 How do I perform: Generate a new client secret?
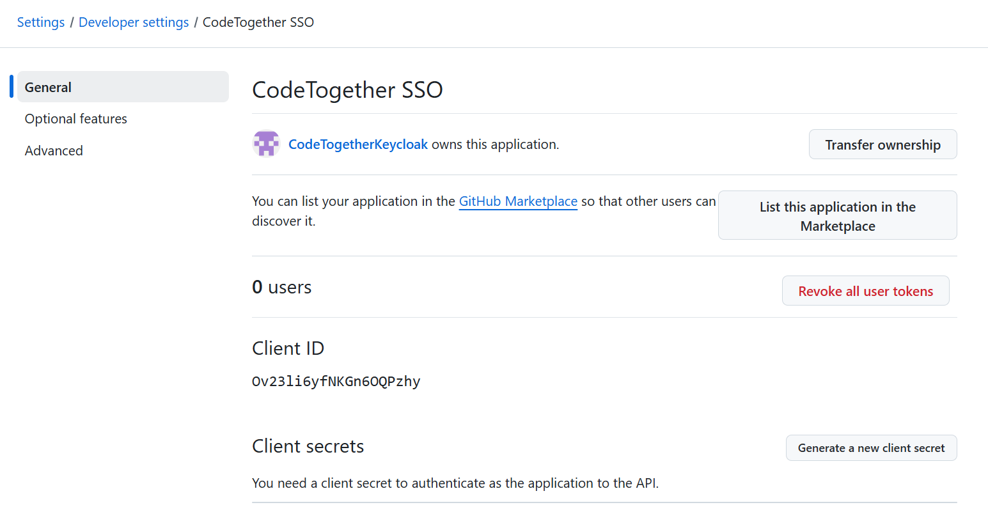coord(871,448)
